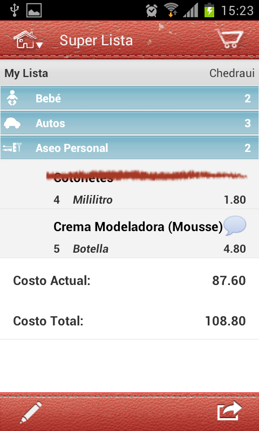The image size is (259, 431).
Task: Tap the pencil edit icon
Action: pos(31,412)
